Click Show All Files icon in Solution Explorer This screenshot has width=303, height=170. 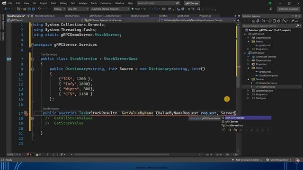pos(278,21)
